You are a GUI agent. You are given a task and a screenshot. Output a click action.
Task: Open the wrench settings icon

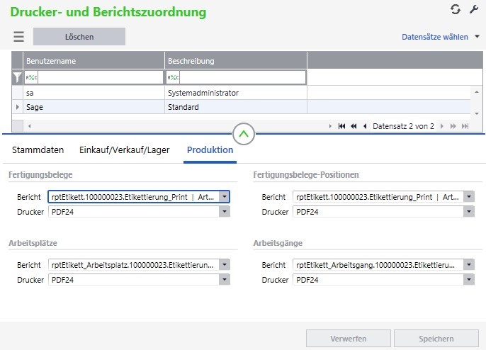coord(474,9)
